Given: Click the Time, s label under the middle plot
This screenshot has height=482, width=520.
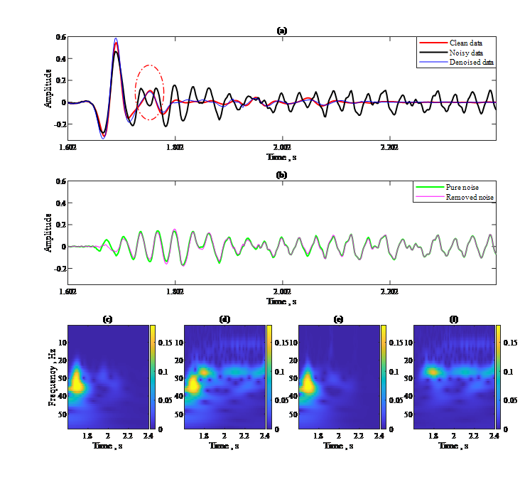Looking at the screenshot, I should tap(281, 301).
